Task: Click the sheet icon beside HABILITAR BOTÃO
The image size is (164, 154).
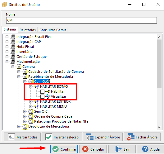Action: [37, 86]
